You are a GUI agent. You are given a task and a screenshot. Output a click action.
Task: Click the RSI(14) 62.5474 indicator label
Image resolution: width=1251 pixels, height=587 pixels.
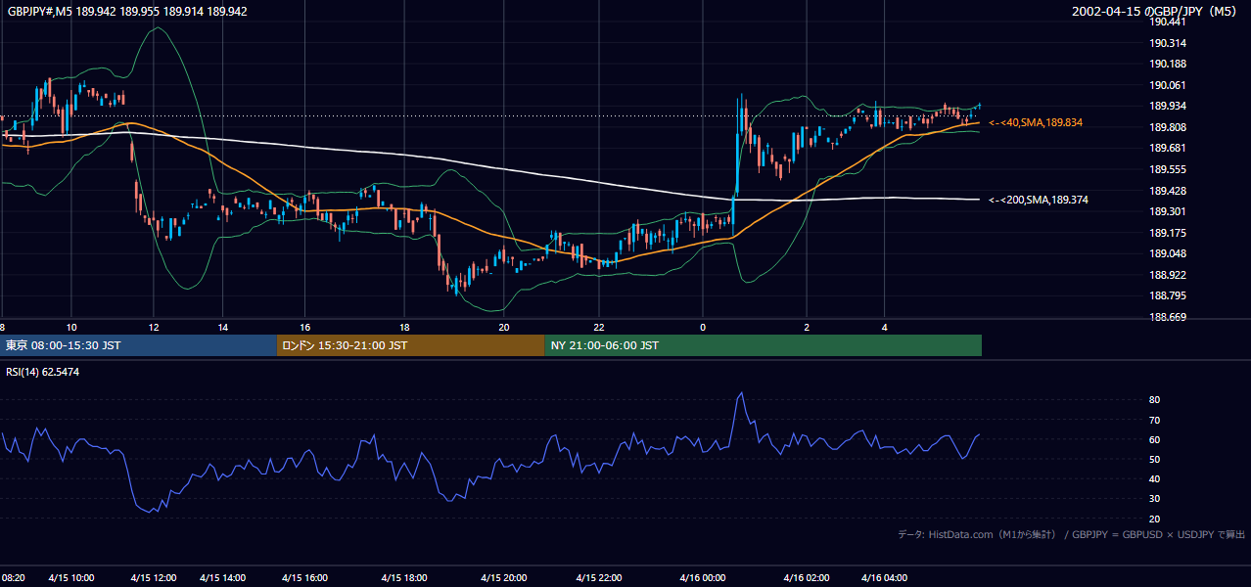tap(43, 372)
